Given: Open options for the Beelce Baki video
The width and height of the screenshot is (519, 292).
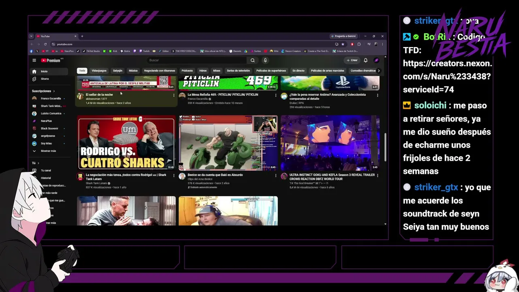Looking at the screenshot, I should click(x=276, y=176).
